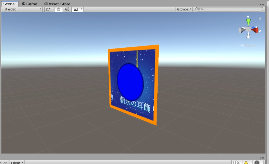Viewport: 269px width, 164px height.
Task: Open the Editor dropdown at bottom left
Action: click(17, 162)
